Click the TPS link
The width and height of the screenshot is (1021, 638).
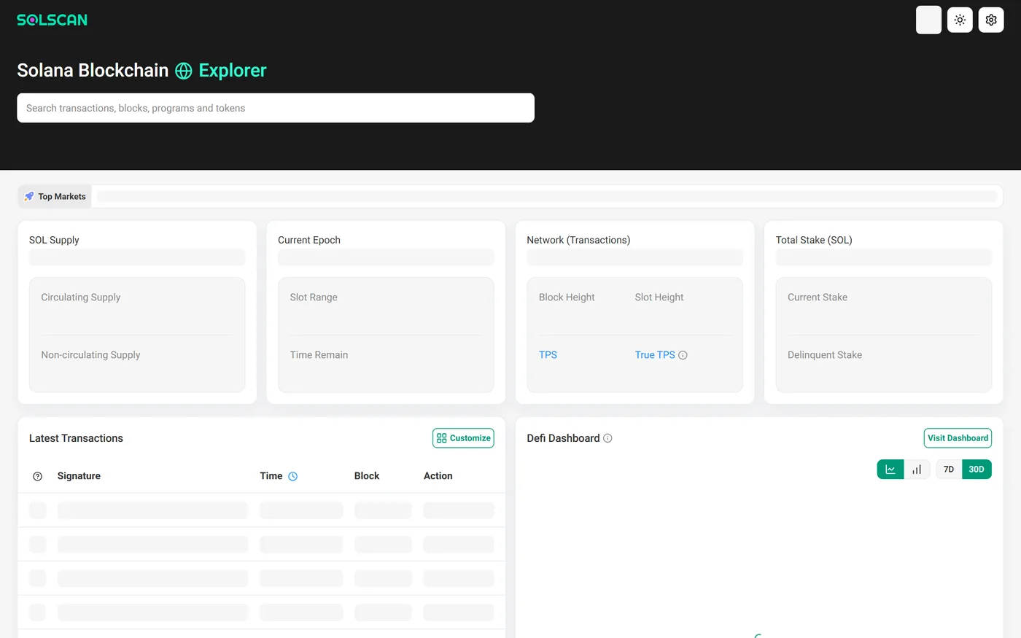click(548, 355)
